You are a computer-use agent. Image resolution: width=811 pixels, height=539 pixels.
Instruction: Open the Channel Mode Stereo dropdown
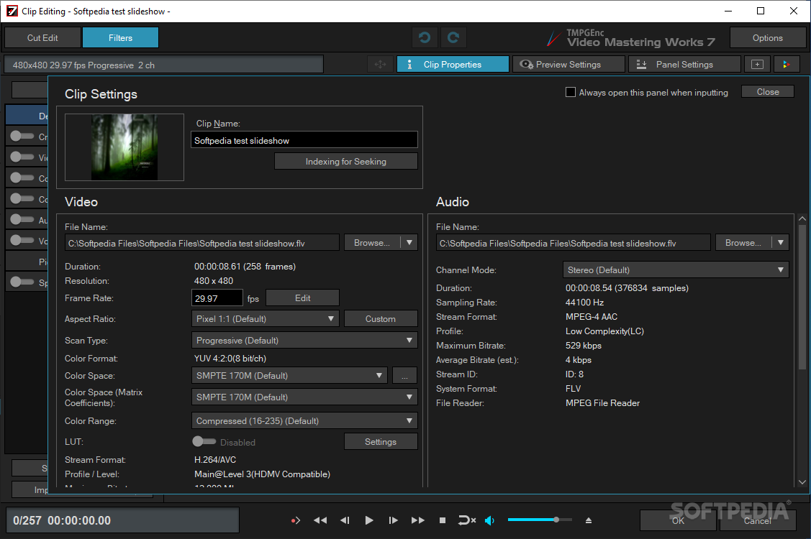pos(676,269)
